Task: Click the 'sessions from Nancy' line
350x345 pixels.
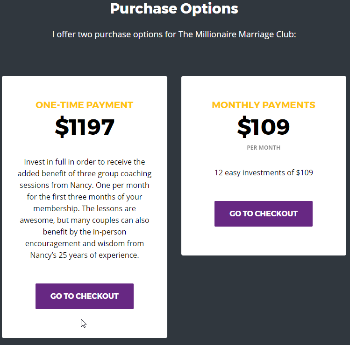Action: 85,185
